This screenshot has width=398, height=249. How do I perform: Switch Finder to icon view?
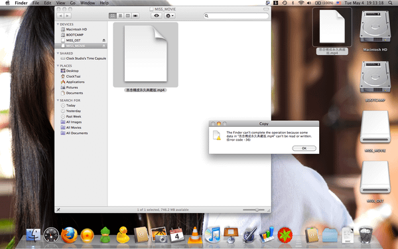coord(113,16)
